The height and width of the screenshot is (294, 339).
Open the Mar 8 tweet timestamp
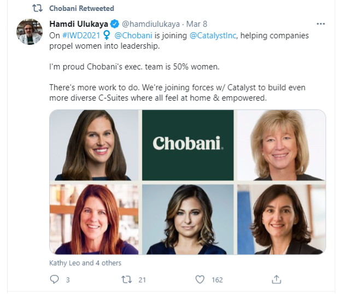pos(196,24)
